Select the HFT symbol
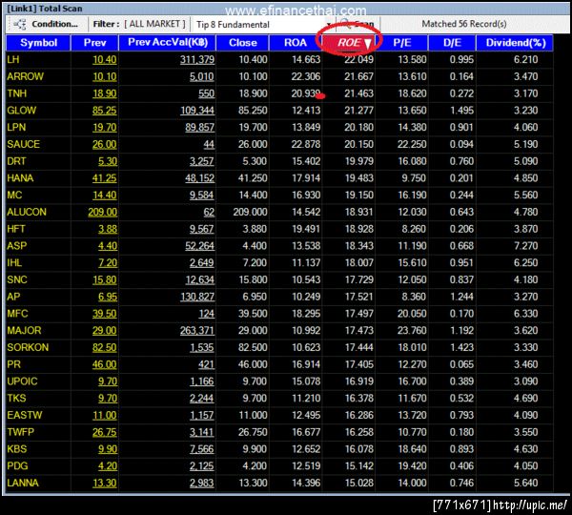This screenshot has width=572, height=515. [16, 229]
